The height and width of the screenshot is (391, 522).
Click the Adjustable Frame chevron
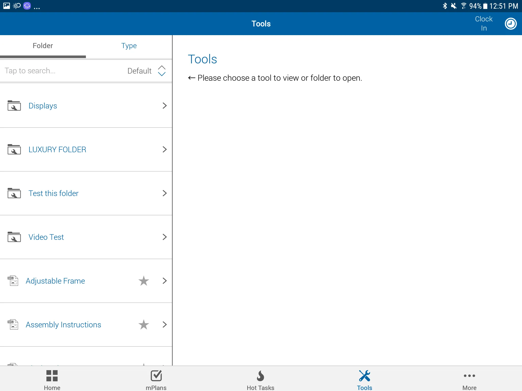[x=164, y=281]
